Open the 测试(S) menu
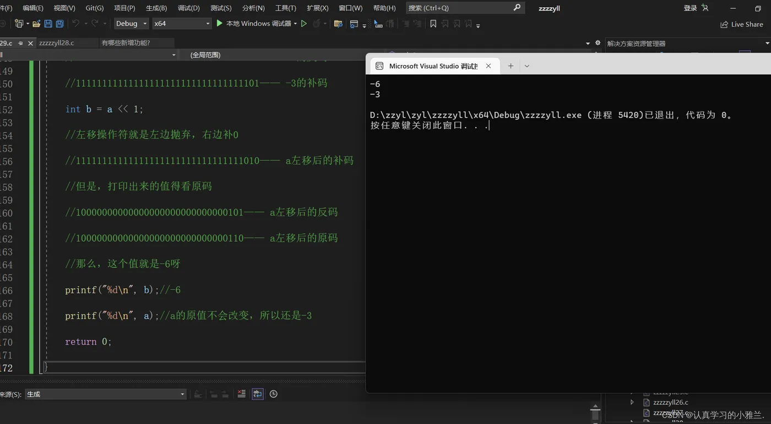Image resolution: width=771 pixels, height=424 pixels. click(x=221, y=8)
